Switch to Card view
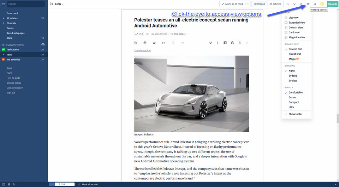Screen dimensions: 339x187 pyautogui.click(x=294, y=32)
